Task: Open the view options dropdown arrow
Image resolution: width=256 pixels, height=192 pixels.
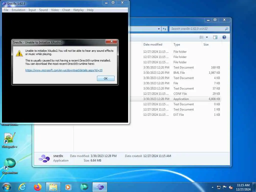Action: click(207, 37)
